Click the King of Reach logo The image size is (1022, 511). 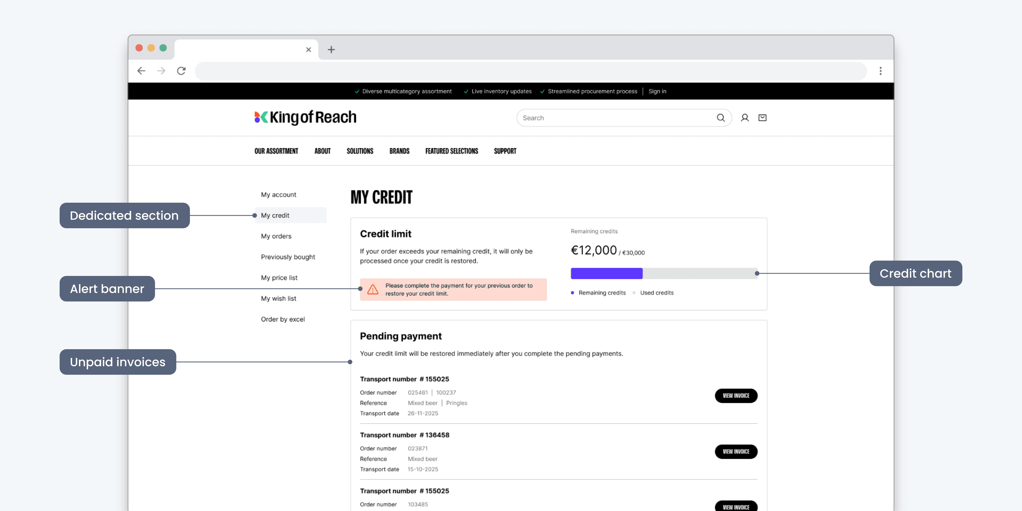[305, 118]
